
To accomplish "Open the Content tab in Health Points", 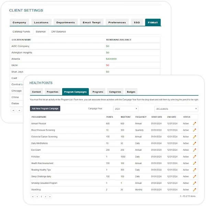I will (36, 92).
